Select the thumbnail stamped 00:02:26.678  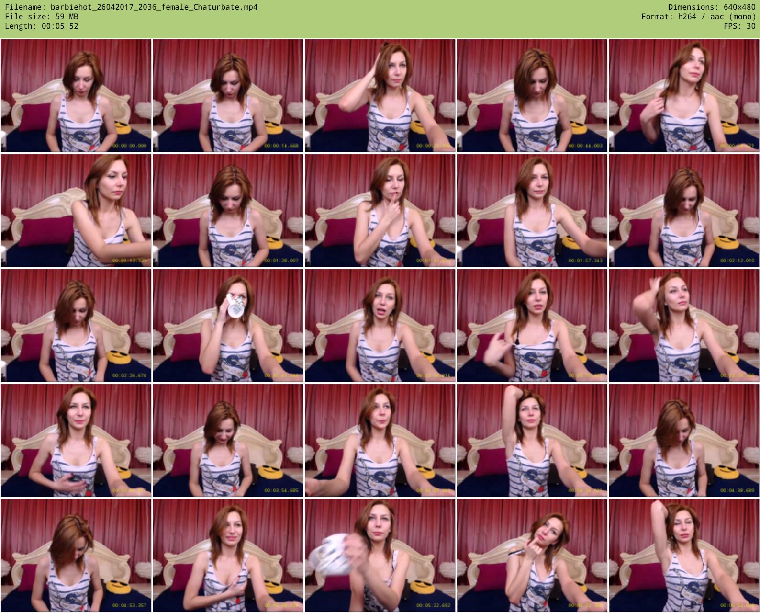point(76,326)
